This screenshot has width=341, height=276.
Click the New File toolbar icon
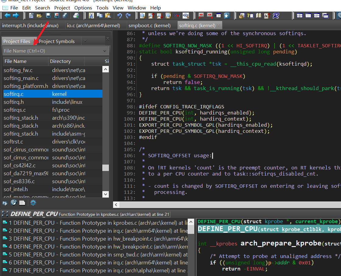[31, 16]
